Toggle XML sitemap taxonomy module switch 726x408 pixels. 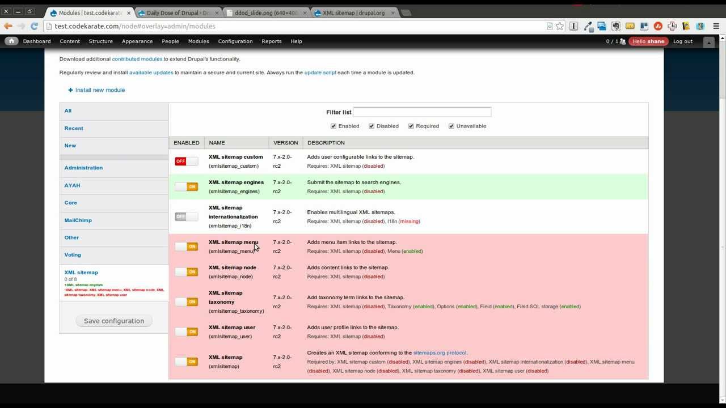[x=186, y=302]
